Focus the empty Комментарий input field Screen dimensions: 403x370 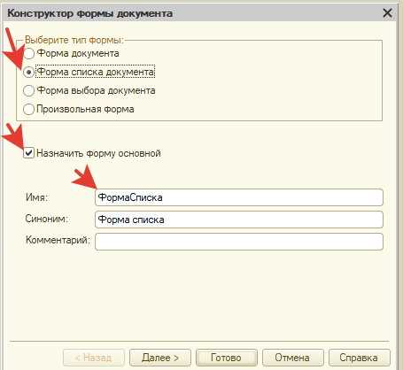239,242
